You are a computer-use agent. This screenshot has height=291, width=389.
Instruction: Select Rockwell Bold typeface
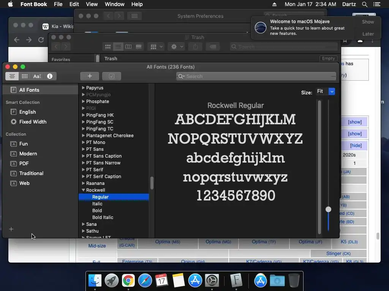point(97,211)
